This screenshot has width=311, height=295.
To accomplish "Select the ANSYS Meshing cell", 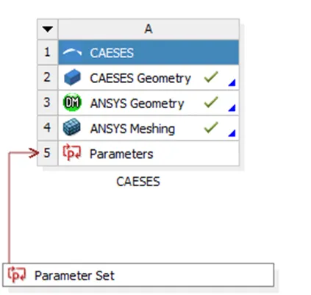I will [x=149, y=128].
